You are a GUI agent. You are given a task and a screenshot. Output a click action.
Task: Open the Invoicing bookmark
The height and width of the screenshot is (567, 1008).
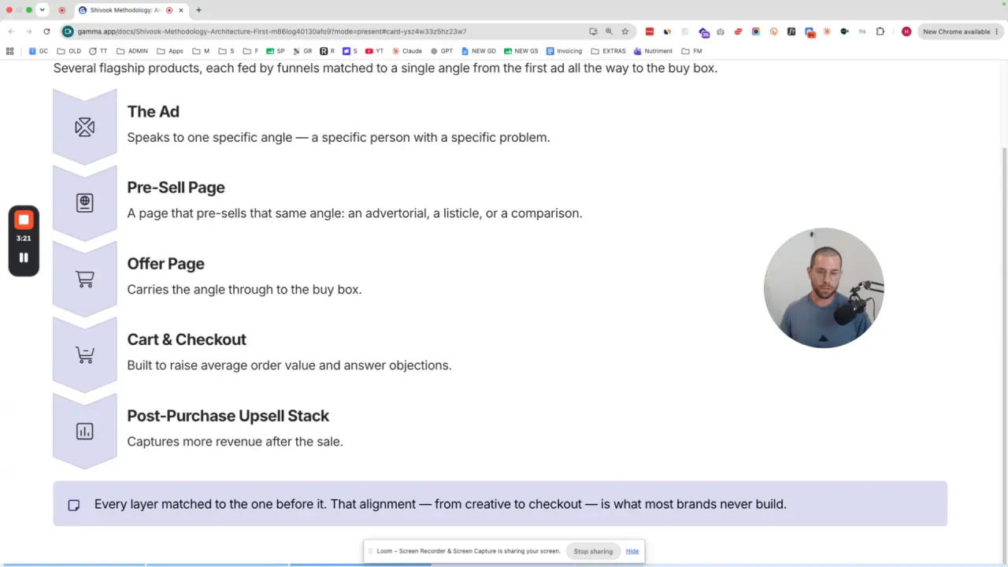coord(565,51)
